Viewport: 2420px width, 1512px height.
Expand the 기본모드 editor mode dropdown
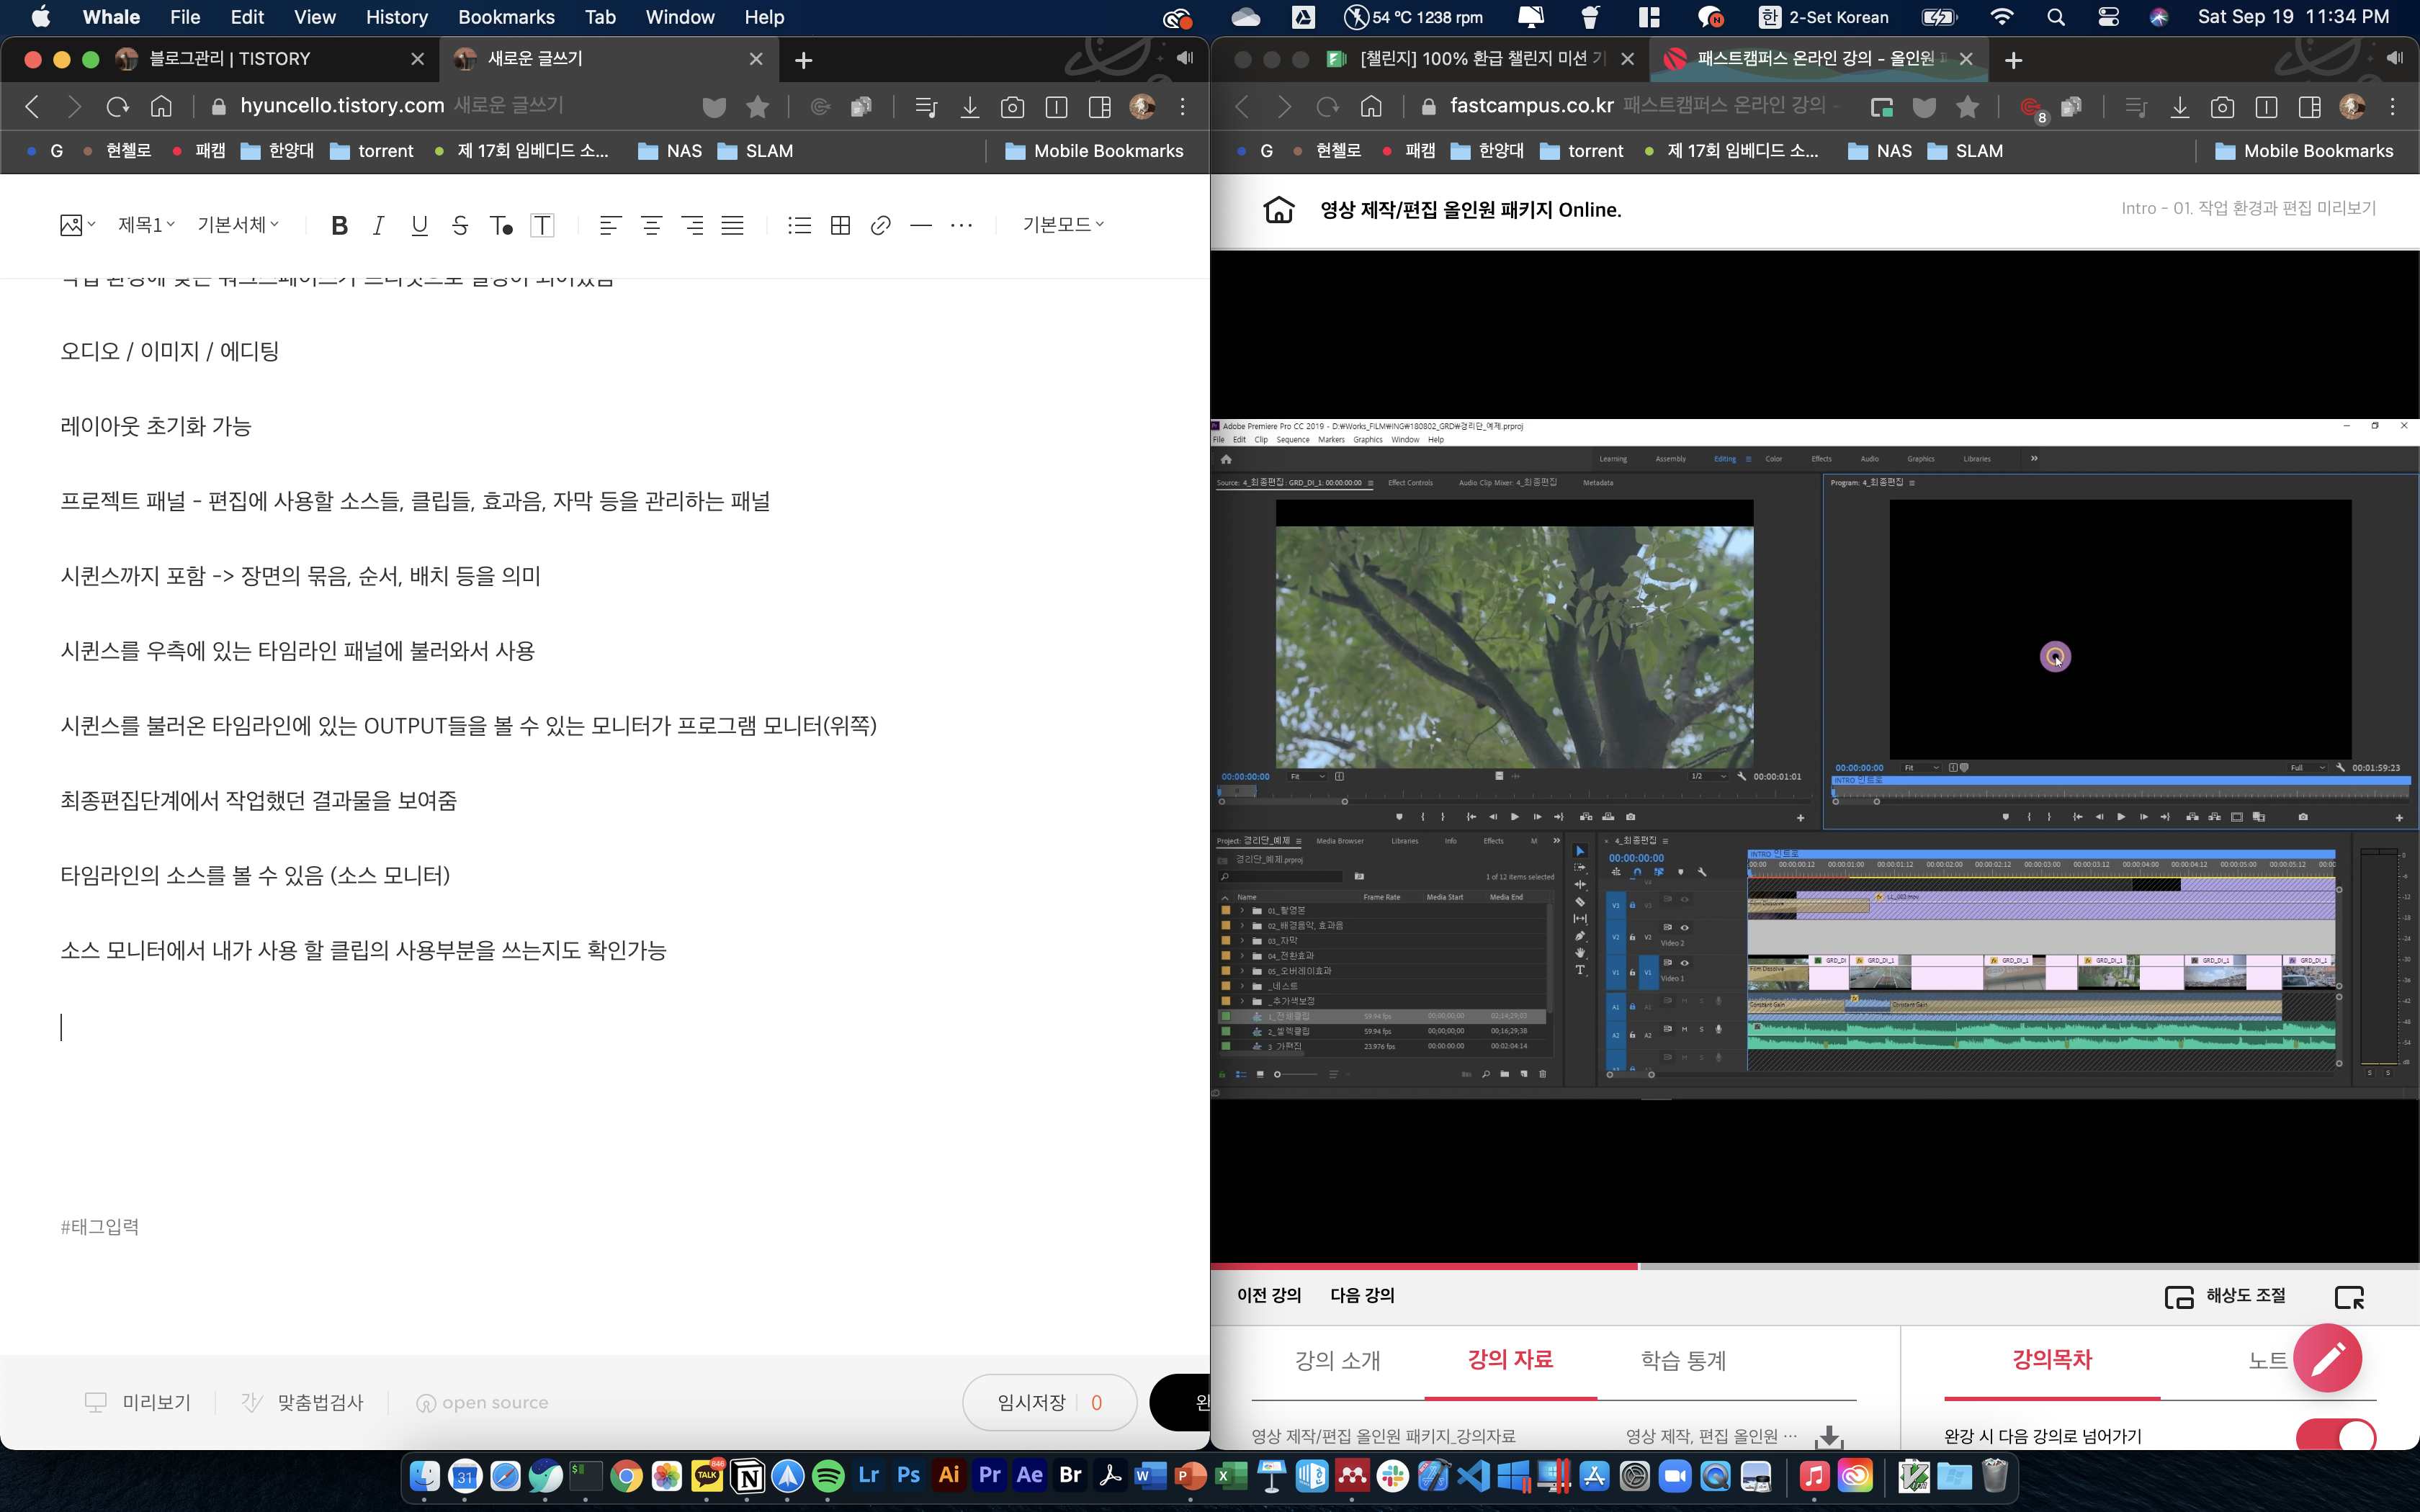click(1063, 225)
